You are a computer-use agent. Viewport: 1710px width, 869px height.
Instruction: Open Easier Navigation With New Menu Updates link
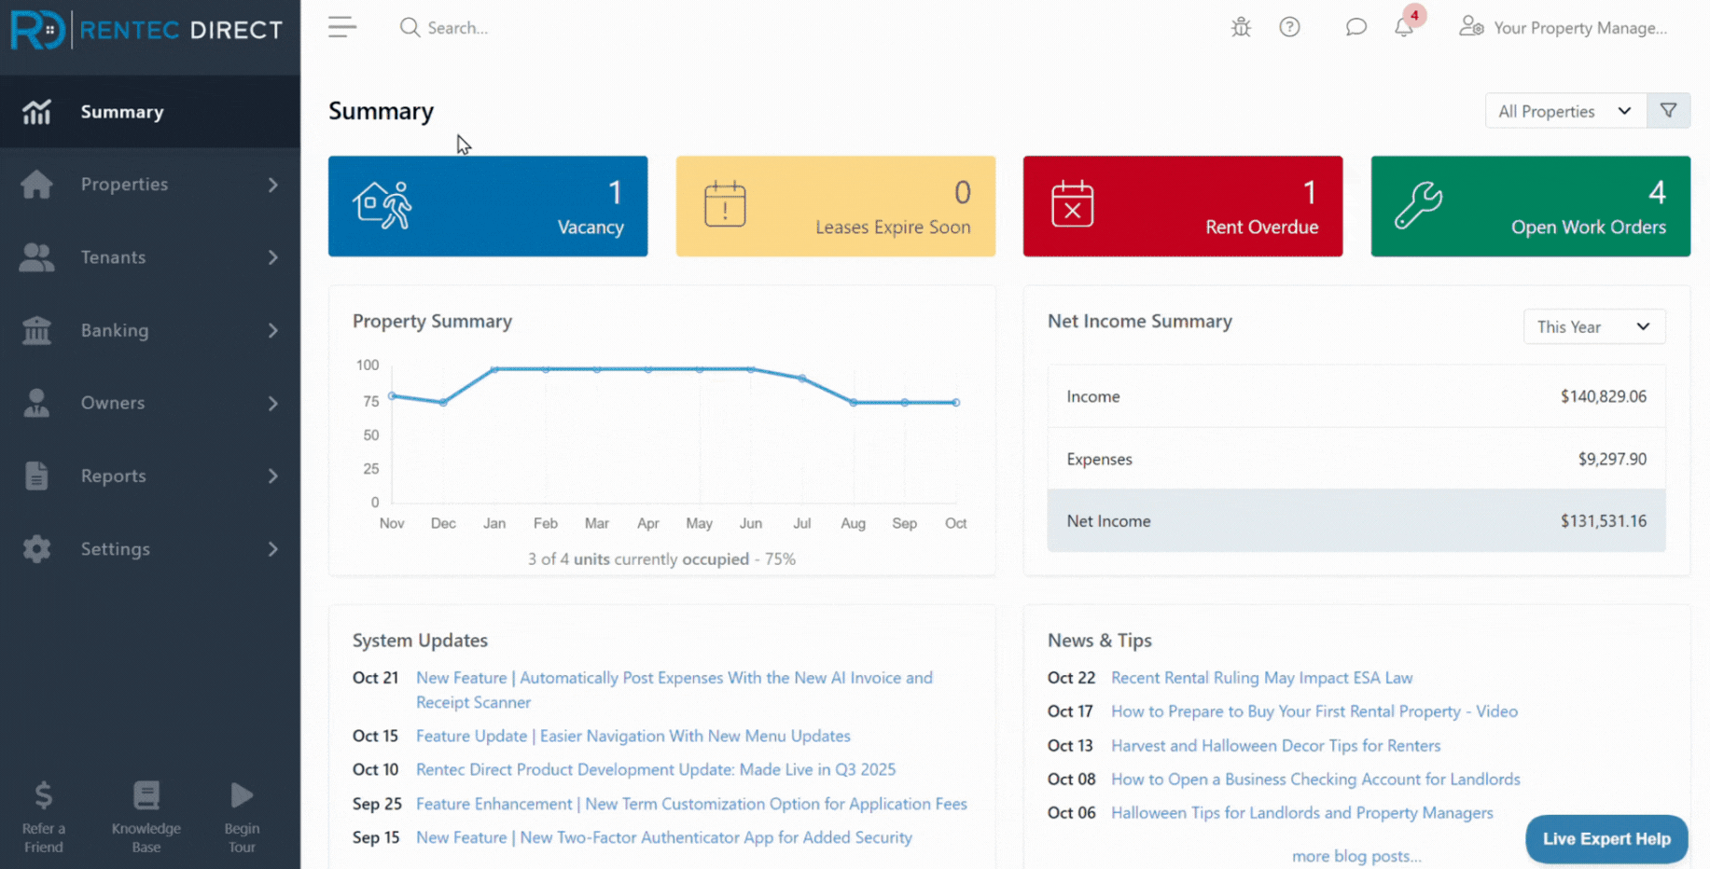point(633,736)
